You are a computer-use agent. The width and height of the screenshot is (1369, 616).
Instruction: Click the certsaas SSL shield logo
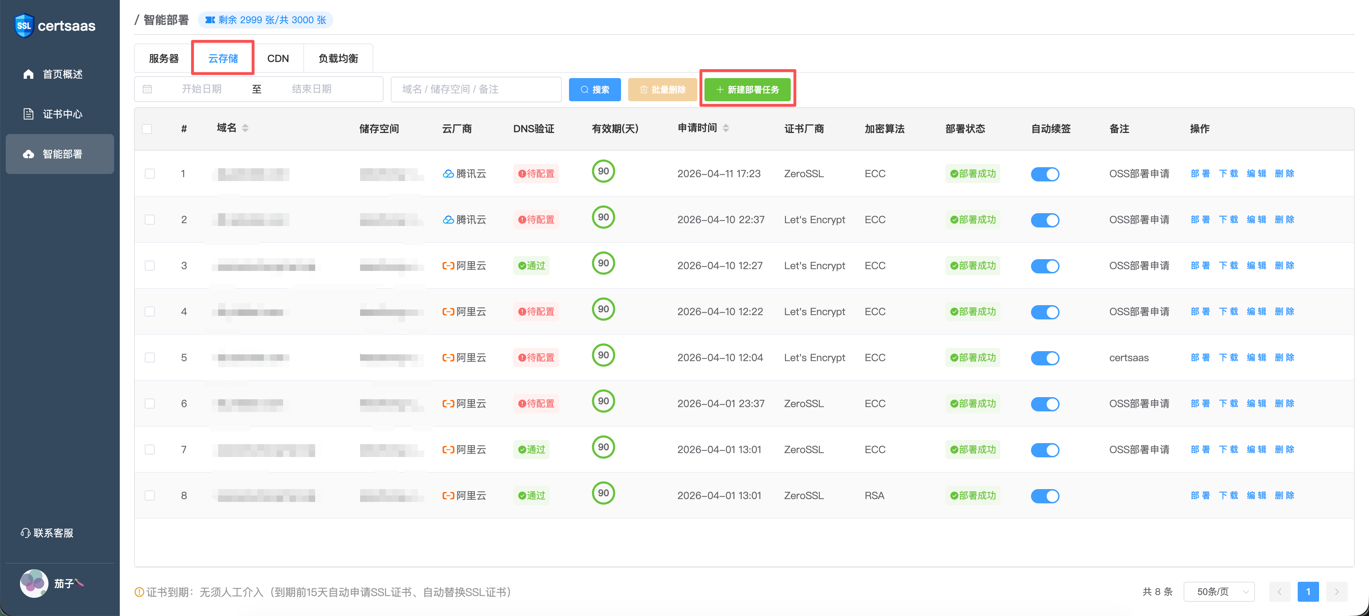tap(24, 25)
